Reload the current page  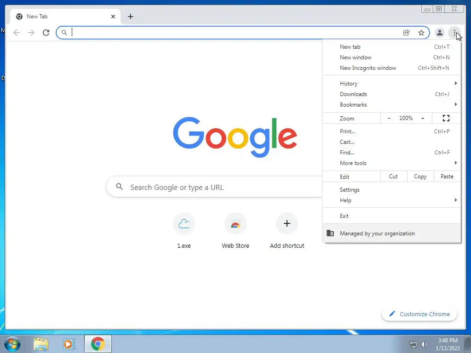(46, 33)
